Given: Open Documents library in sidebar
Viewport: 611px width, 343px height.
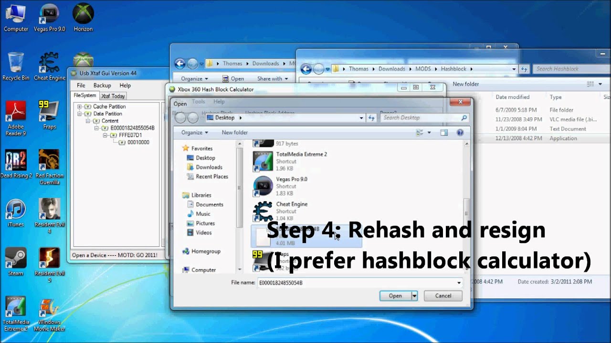Looking at the screenshot, I should (209, 204).
